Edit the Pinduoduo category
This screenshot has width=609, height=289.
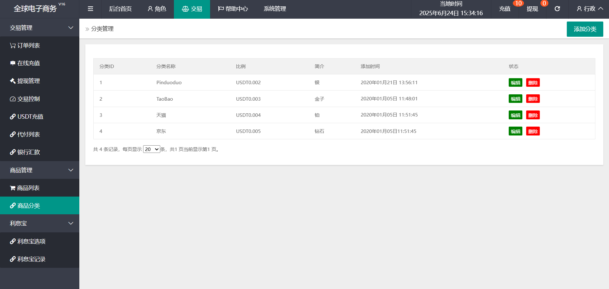[x=515, y=83]
